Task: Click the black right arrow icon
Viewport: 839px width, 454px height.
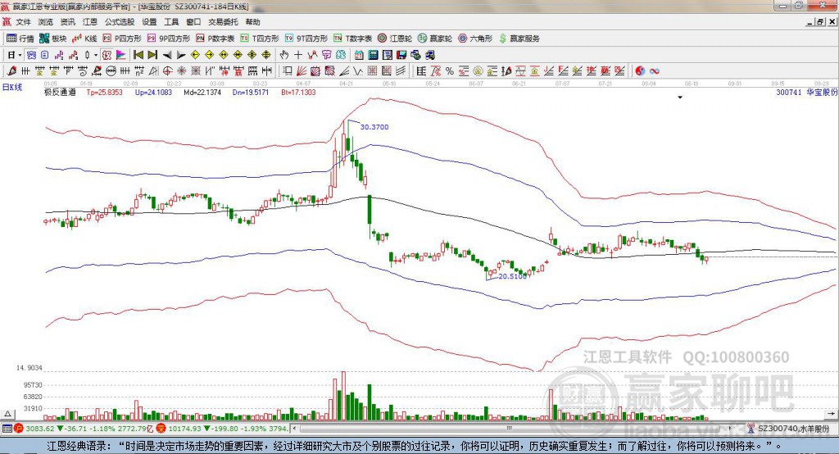Action: [181, 55]
